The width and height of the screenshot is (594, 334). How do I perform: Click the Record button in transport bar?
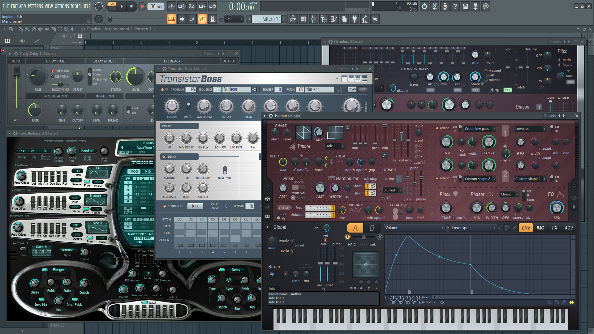tap(141, 6)
